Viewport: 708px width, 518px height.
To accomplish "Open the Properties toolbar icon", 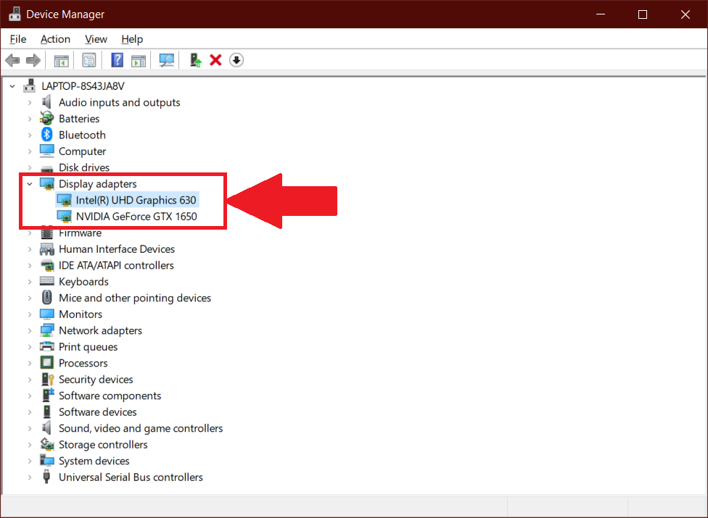I will 89,60.
